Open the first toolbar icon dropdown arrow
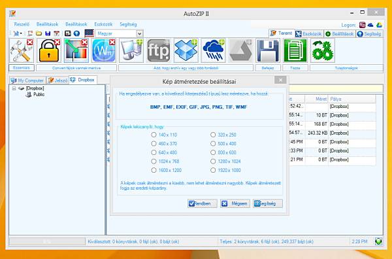The image size is (392, 259). tap(21, 33)
